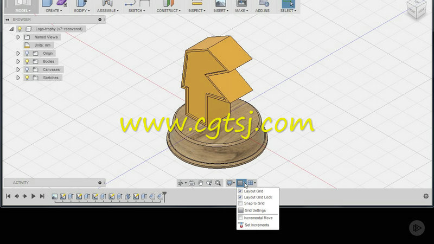Click the last fillet feature in timeline
Screen dimensions: 434x244
(x=160, y=196)
